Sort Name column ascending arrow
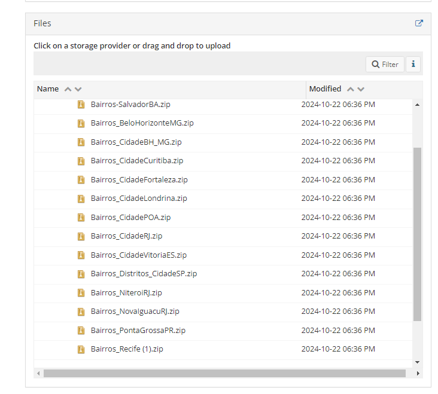Viewport: 438px width, 394px height. 68,89
